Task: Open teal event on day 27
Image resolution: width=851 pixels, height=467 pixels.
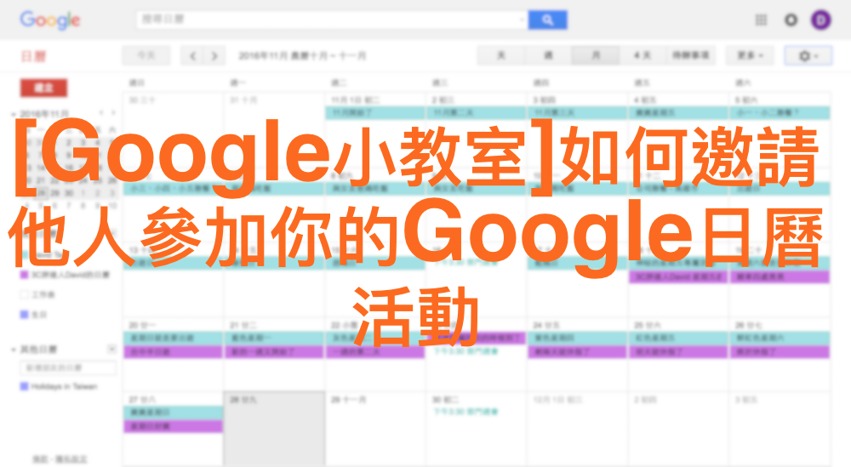Action: click(173, 413)
